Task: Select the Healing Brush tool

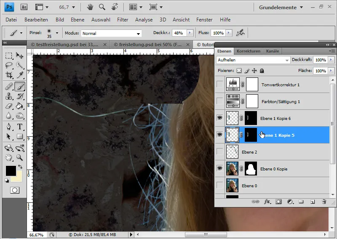Action: (8, 87)
